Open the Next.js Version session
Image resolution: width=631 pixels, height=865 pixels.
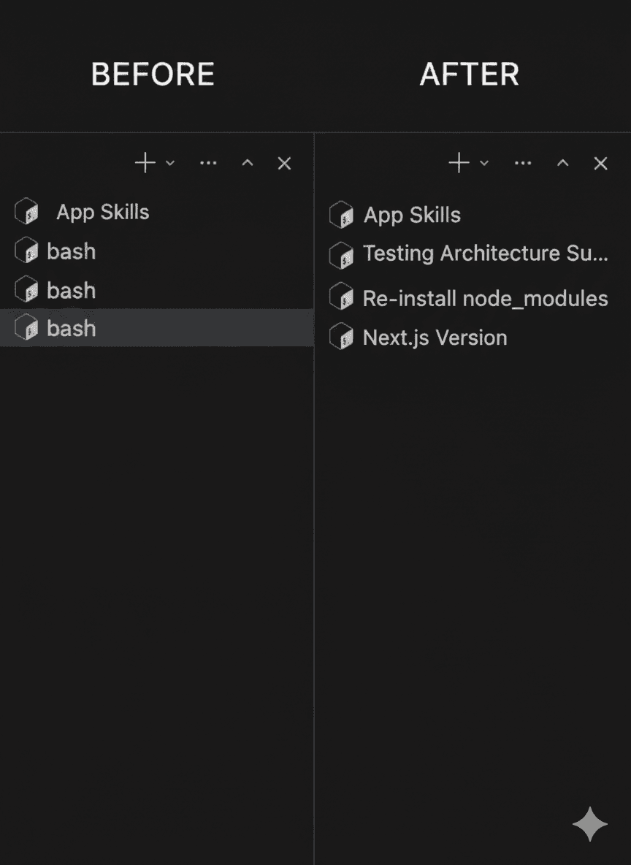coord(434,337)
